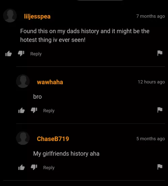Upvote ChaseB719's comment
Screen dimensions: 168x186
(22, 168)
